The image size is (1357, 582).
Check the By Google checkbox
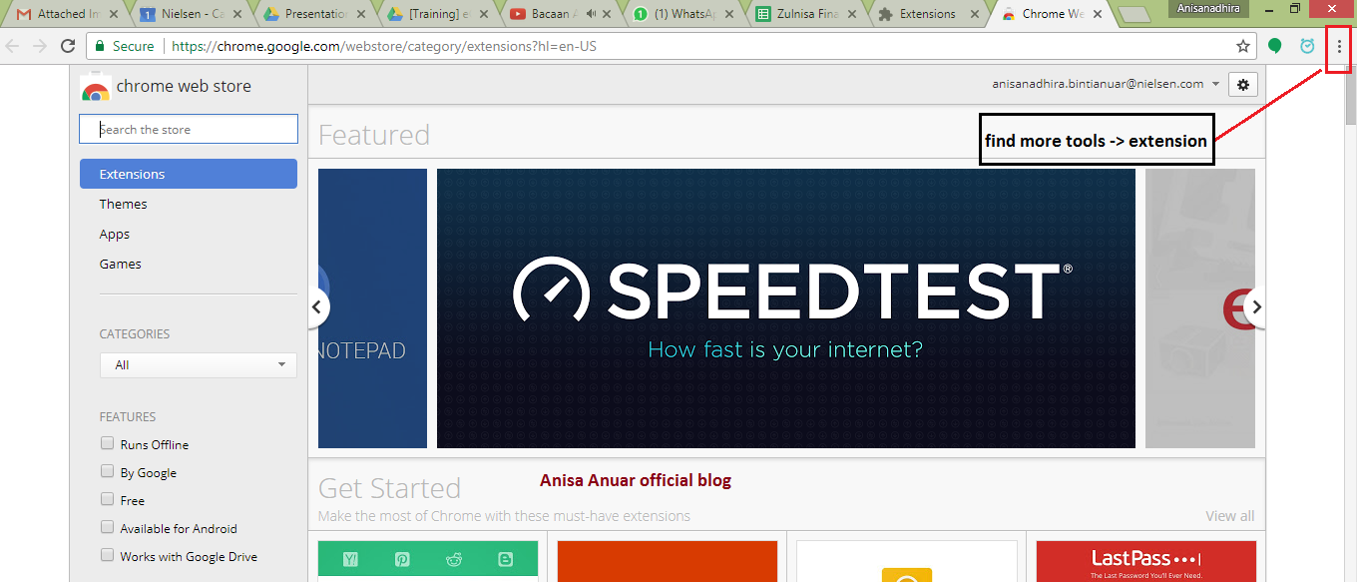pos(107,471)
